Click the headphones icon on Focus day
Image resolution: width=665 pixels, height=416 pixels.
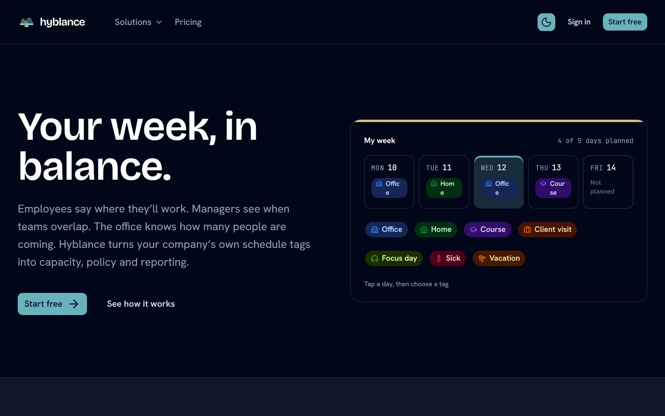[x=374, y=258]
